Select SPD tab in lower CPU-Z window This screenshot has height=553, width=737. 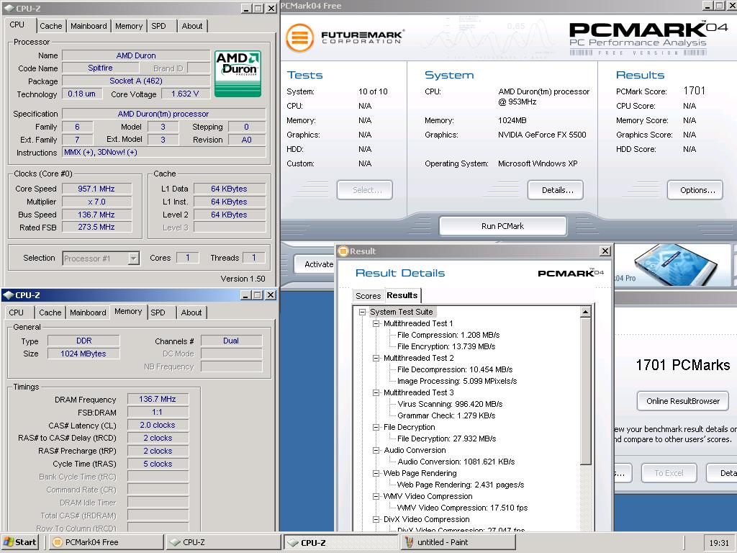pyautogui.click(x=158, y=313)
